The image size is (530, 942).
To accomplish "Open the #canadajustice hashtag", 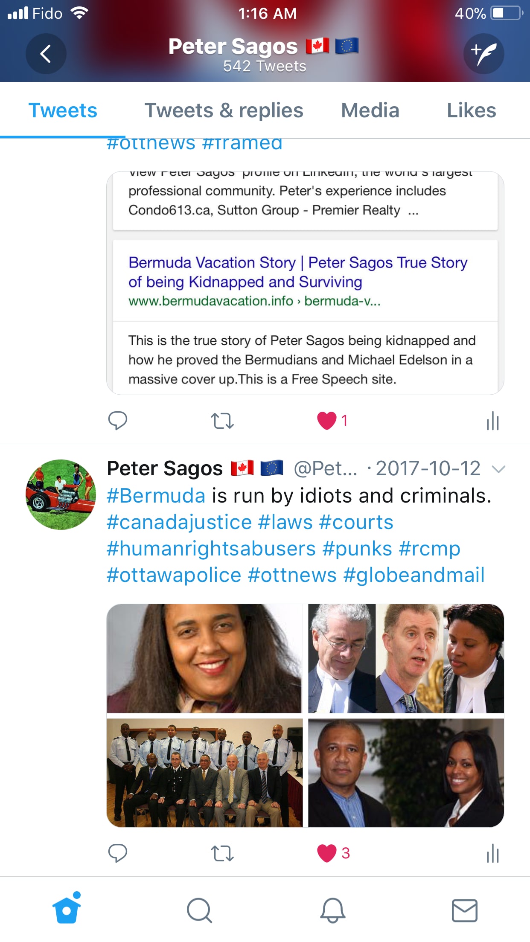I will (179, 522).
